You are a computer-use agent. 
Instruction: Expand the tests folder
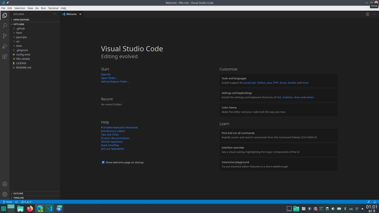[35, 46]
